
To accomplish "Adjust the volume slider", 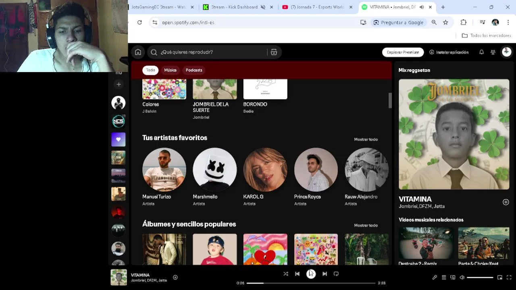I will 480,278.
